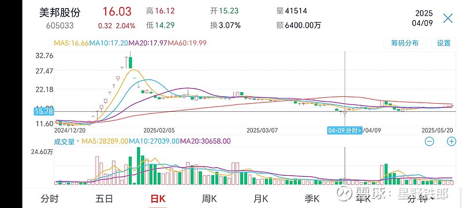Click the 额 6400.00万 amount value
Viewport: 462px width, 208px height.
[x=299, y=25]
